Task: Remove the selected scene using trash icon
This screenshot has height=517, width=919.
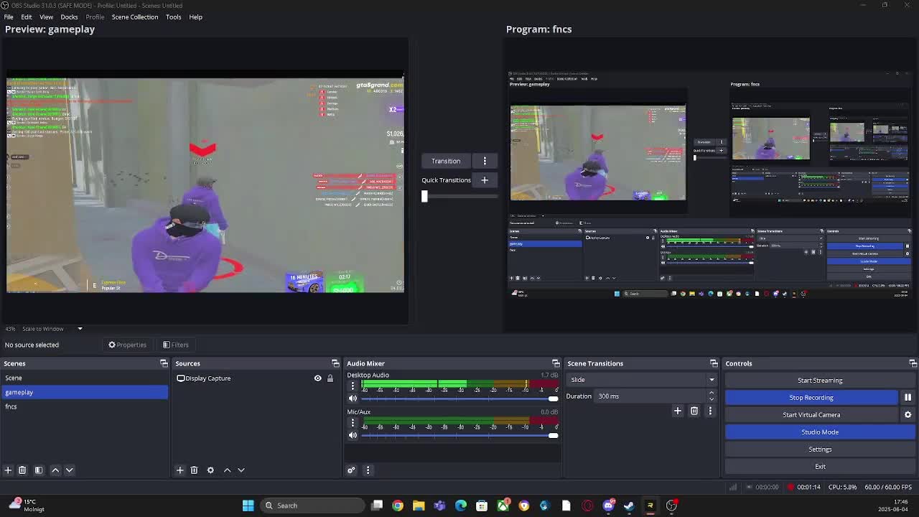Action: point(22,470)
